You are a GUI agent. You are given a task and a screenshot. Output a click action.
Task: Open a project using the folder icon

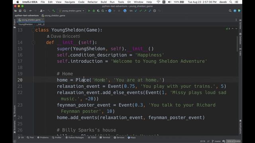click(x=16, y=11)
